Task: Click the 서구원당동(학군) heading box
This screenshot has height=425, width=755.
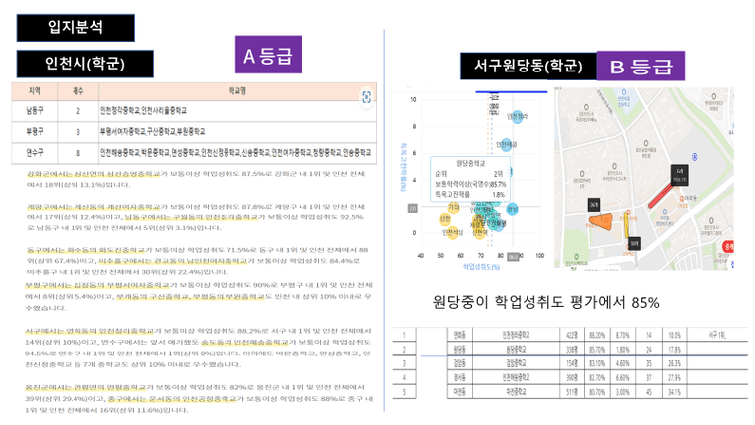Action: [528, 66]
